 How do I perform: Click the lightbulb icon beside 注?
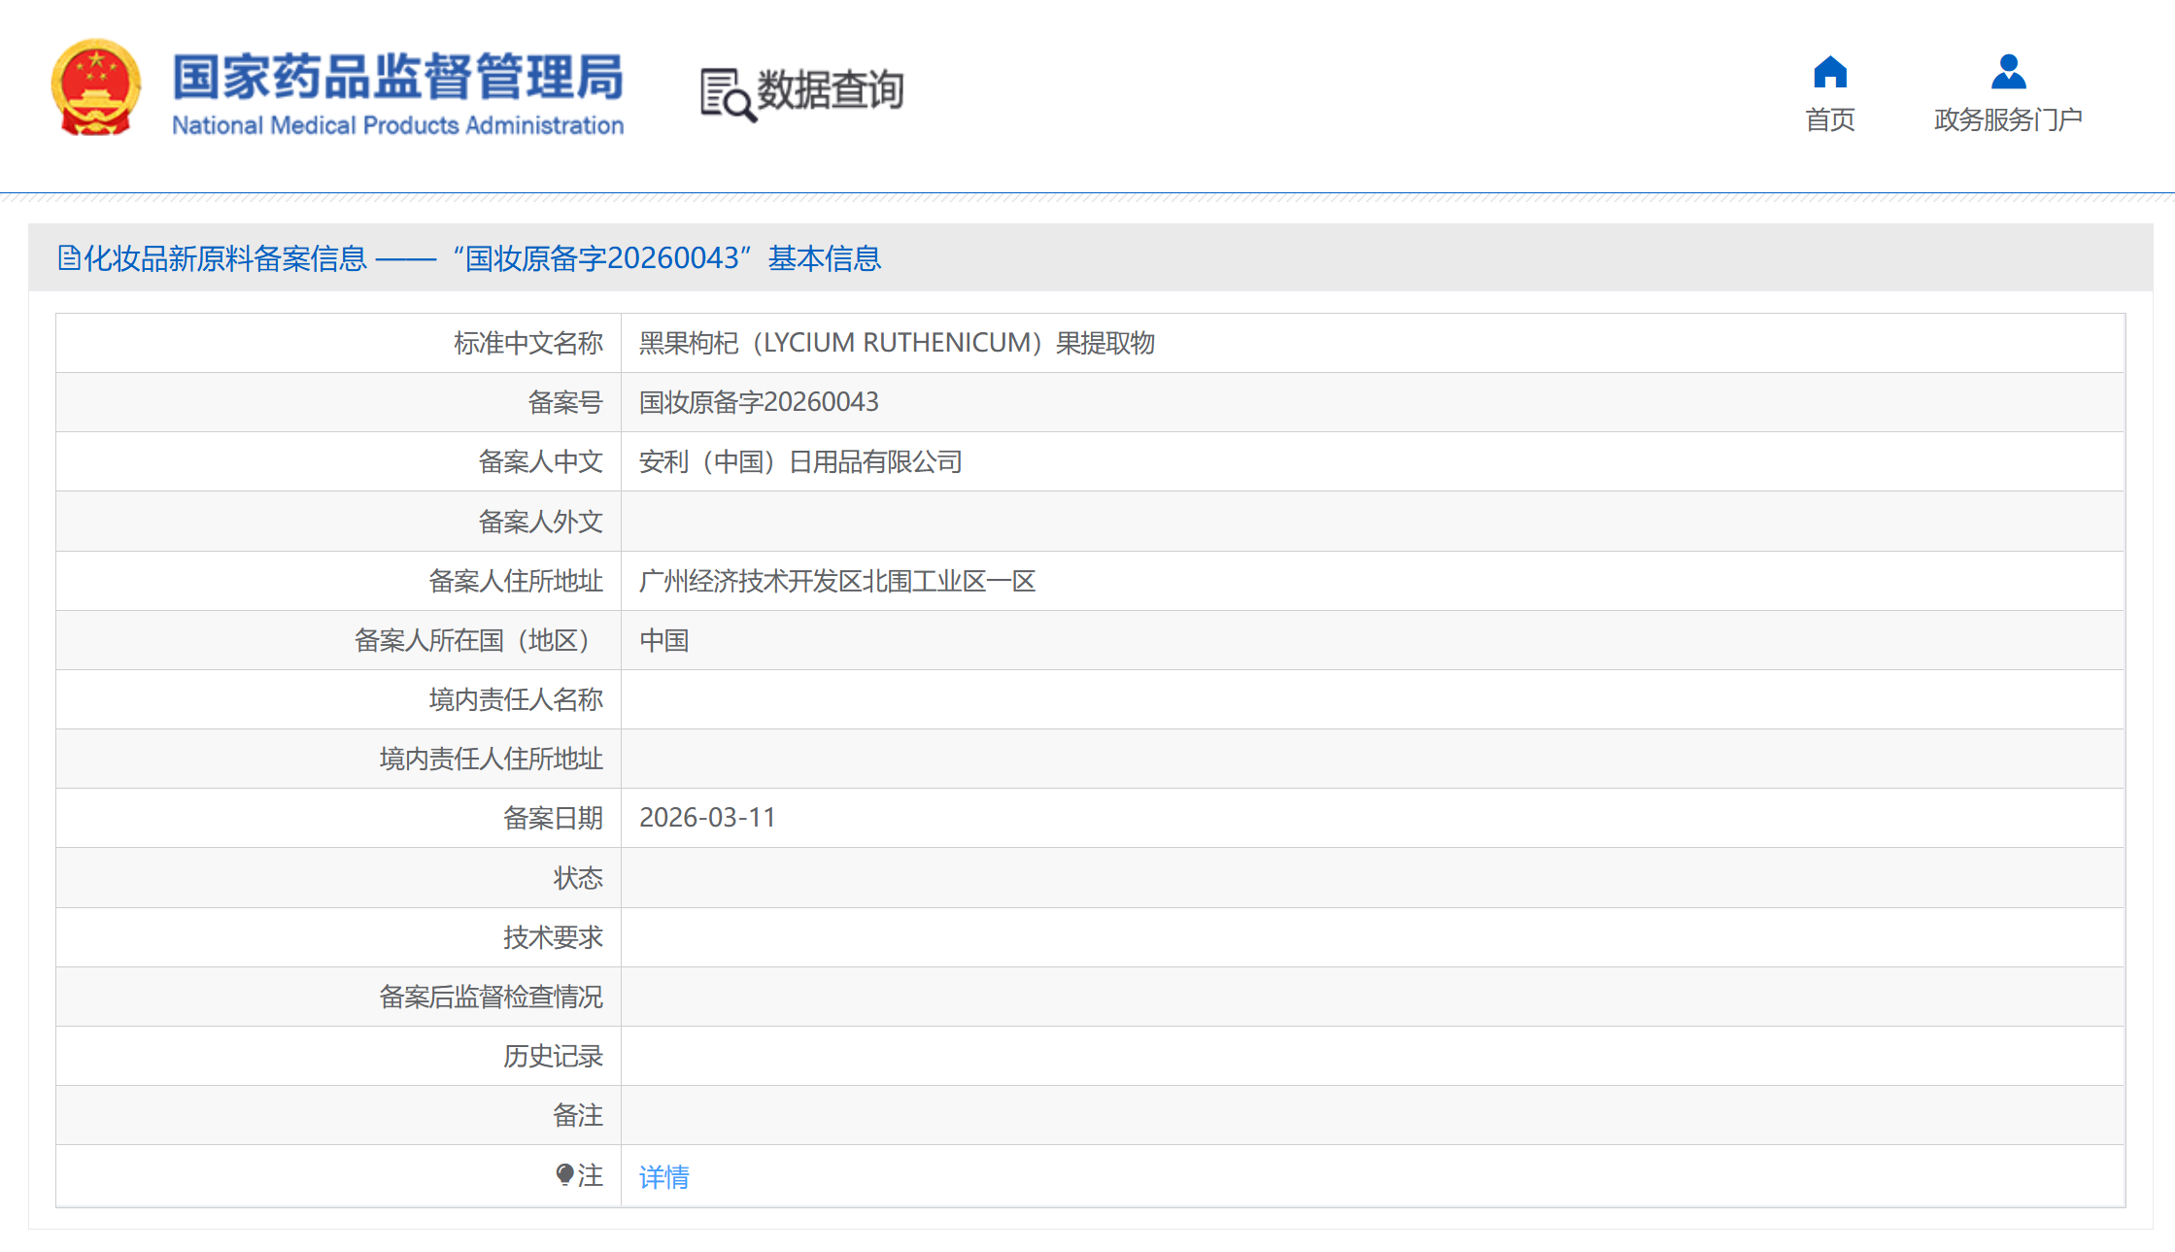[564, 1175]
